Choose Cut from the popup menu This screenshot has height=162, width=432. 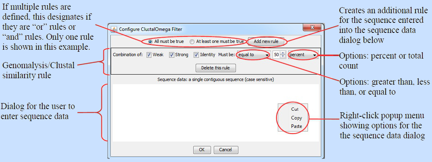295,109
